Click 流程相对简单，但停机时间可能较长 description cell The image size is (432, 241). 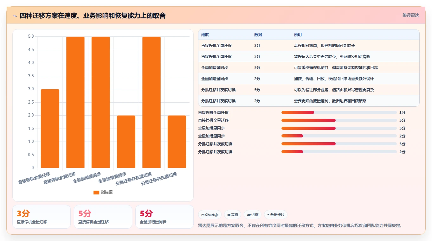(x=325, y=46)
